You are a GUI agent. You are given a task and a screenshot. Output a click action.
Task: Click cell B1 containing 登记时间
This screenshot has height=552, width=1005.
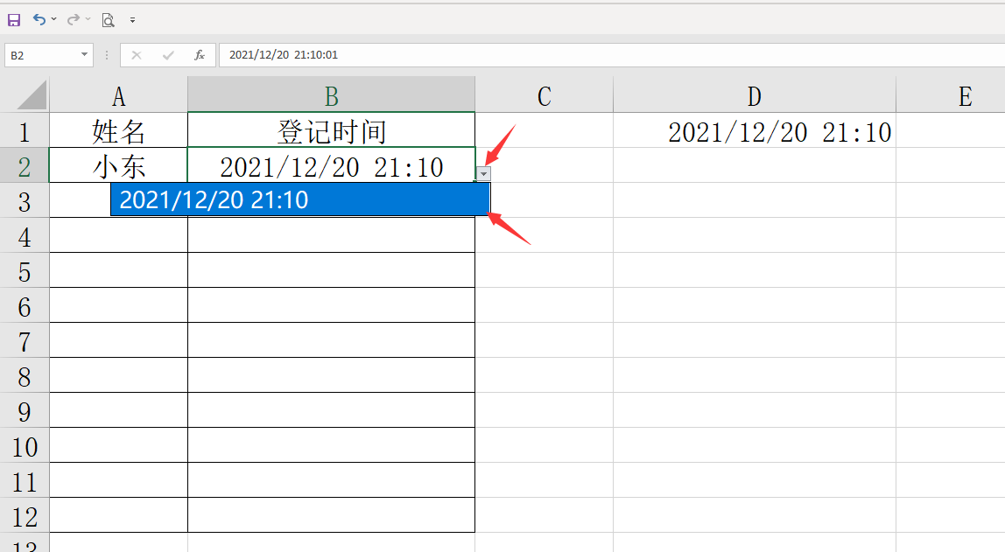click(x=332, y=130)
